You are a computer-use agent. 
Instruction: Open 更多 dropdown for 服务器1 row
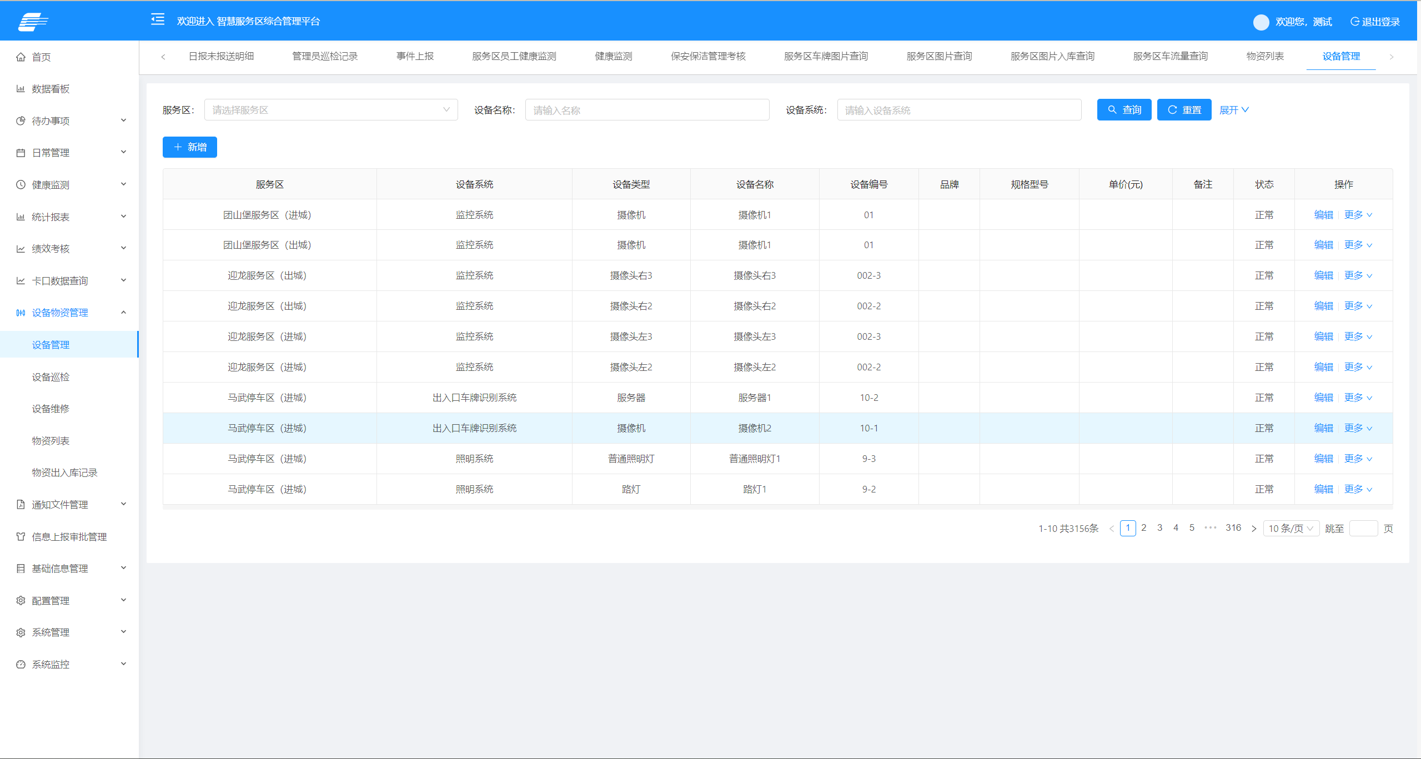point(1358,398)
